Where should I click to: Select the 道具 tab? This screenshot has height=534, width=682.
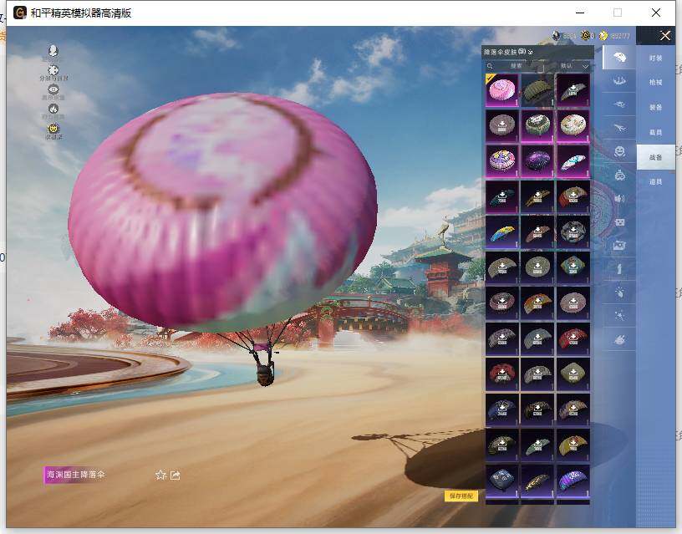click(655, 181)
